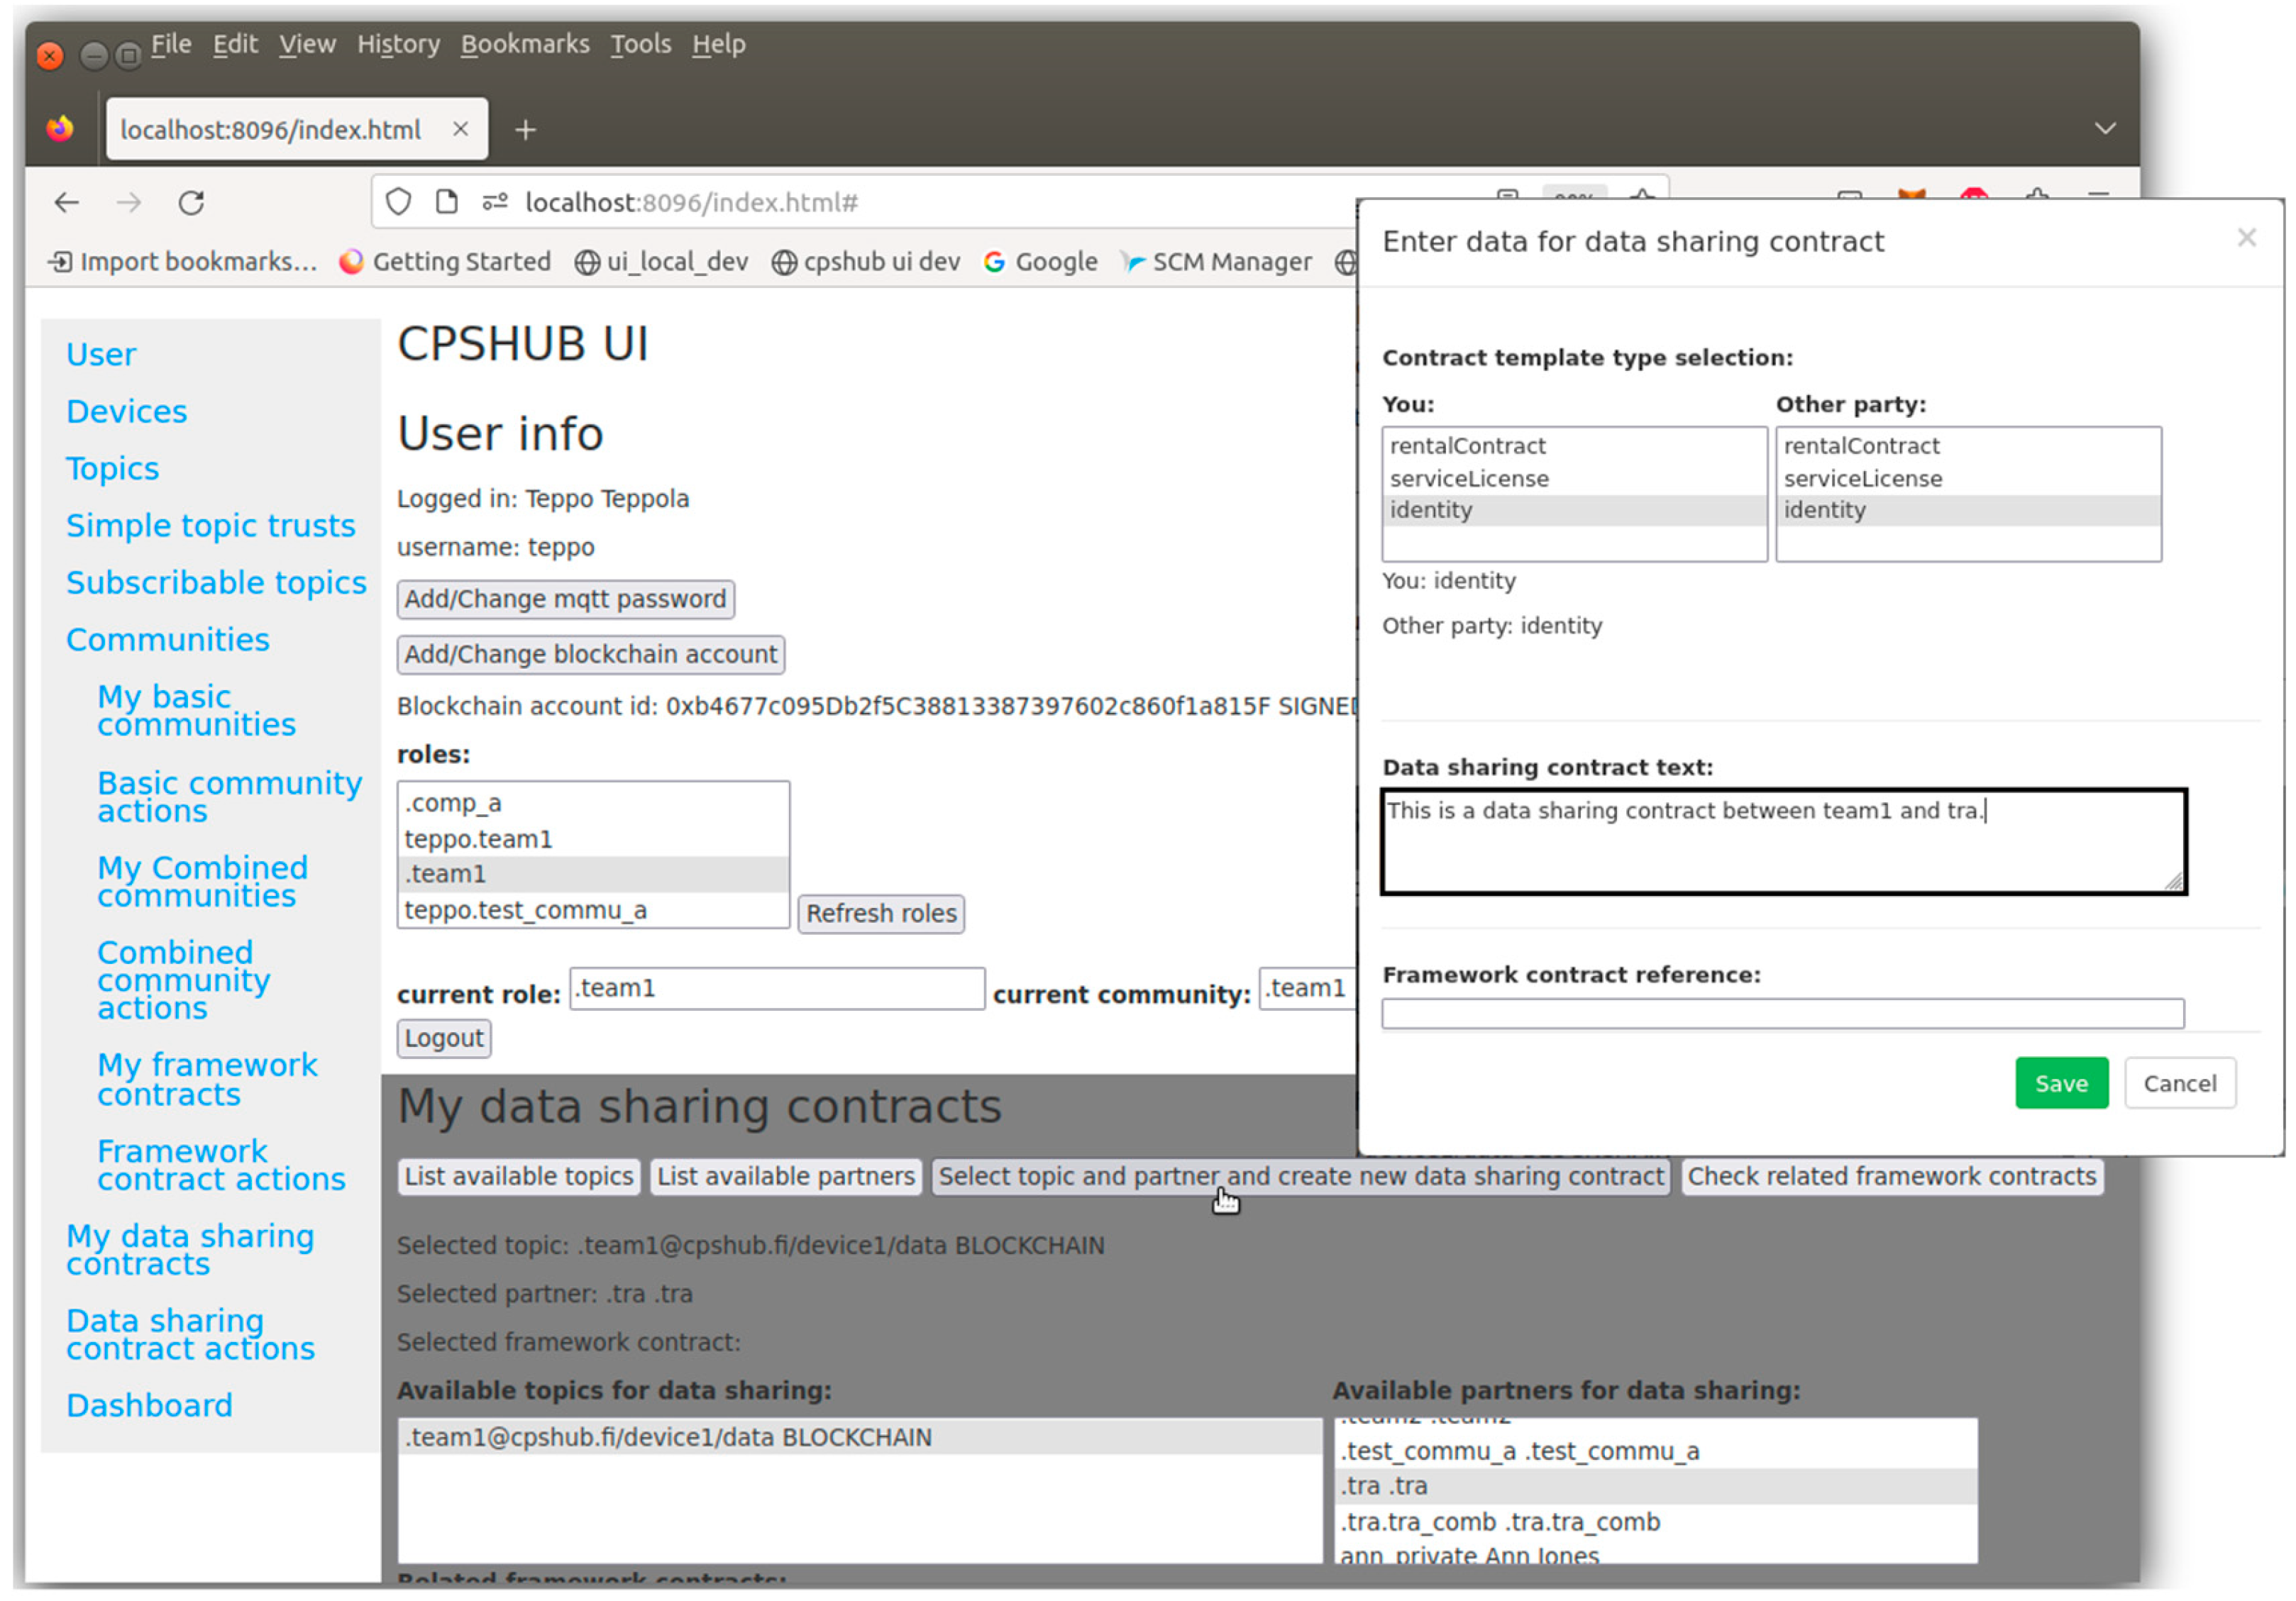Open Subscribable topics in the sidebar
Screen dimensions: 2296x1601
[x=216, y=582]
